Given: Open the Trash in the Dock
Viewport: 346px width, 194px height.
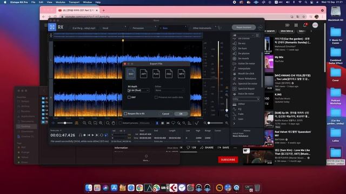Looking at the screenshot, I should (257, 188).
